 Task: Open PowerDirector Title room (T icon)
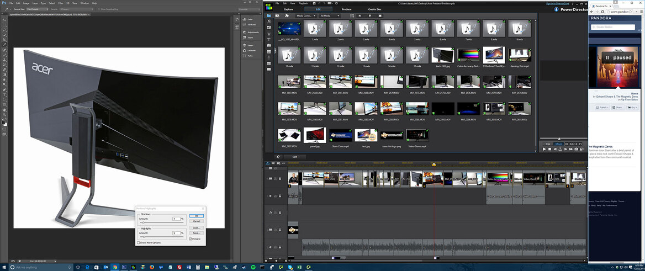(x=268, y=39)
